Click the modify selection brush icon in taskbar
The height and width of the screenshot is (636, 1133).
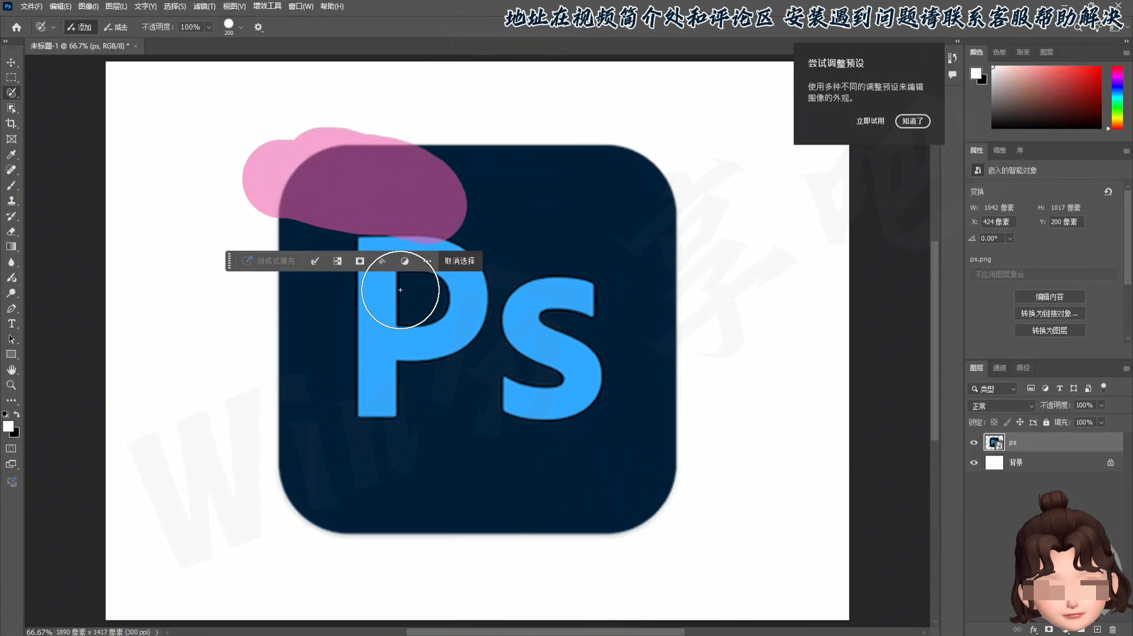click(315, 261)
